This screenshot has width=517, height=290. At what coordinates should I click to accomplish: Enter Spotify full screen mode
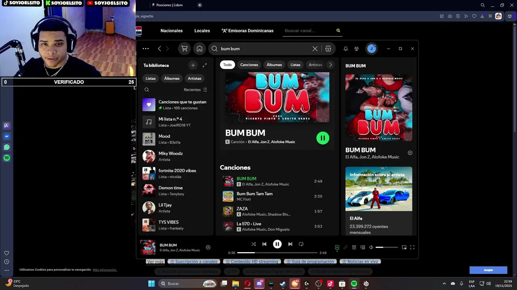pyautogui.click(x=412, y=247)
